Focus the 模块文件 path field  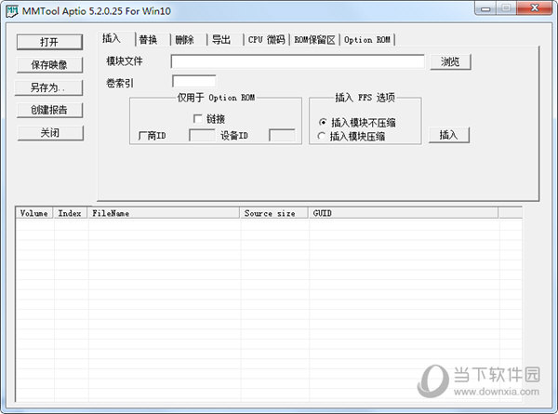click(x=298, y=61)
